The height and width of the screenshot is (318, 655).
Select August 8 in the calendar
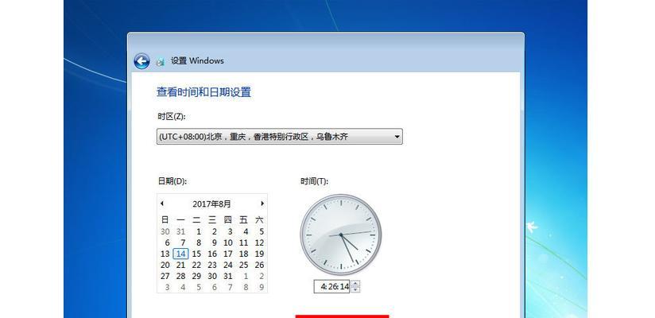click(199, 242)
